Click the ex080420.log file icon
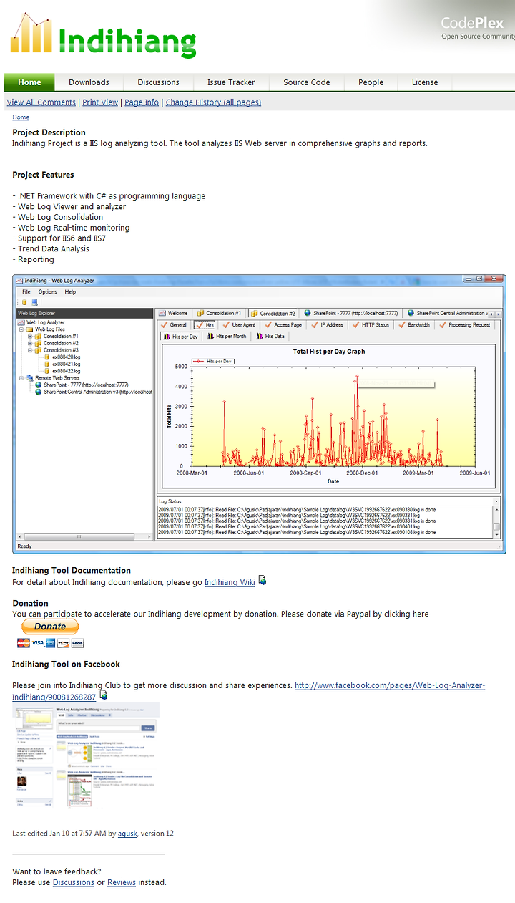This screenshot has width=515, height=903. pyautogui.click(x=47, y=357)
